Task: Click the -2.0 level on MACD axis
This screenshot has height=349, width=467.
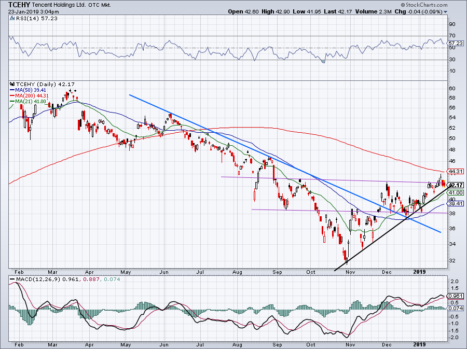Action: [x=454, y=338]
